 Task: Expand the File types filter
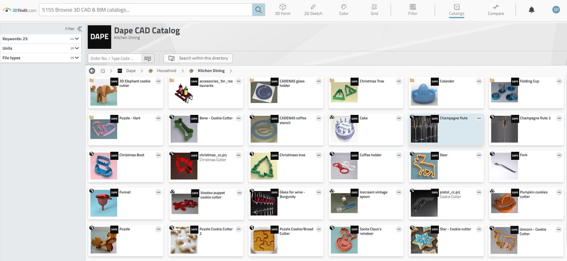coord(41,58)
